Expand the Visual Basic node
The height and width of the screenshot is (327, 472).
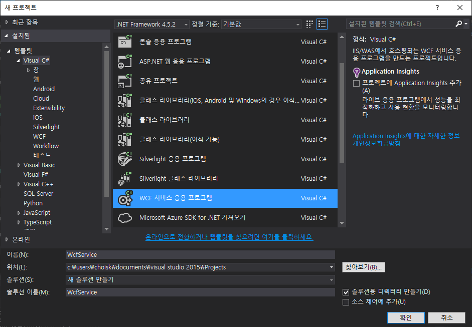click(x=19, y=165)
